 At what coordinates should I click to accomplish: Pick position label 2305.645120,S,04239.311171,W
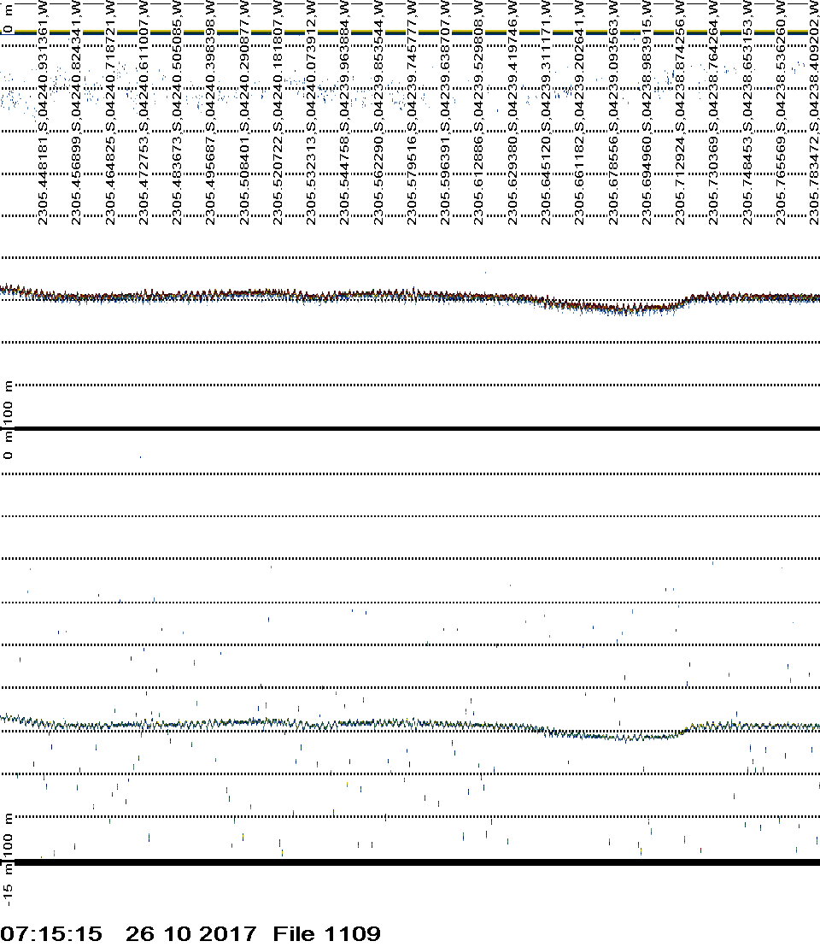(546, 112)
